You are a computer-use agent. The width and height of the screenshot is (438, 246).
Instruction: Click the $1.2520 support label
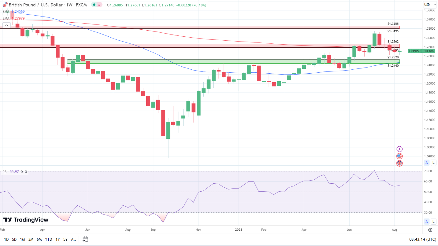(393, 57)
